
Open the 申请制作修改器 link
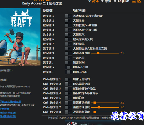point(8,113)
